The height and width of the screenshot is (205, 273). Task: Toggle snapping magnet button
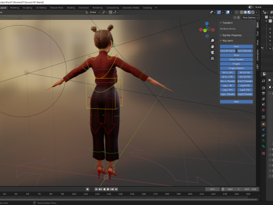(110, 13)
